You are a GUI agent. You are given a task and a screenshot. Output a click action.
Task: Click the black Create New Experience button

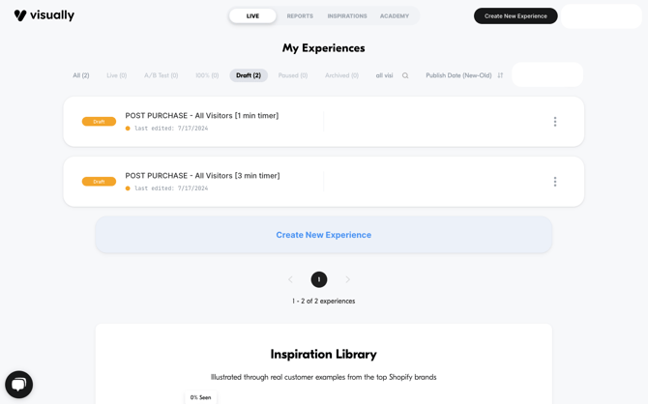[515, 16]
